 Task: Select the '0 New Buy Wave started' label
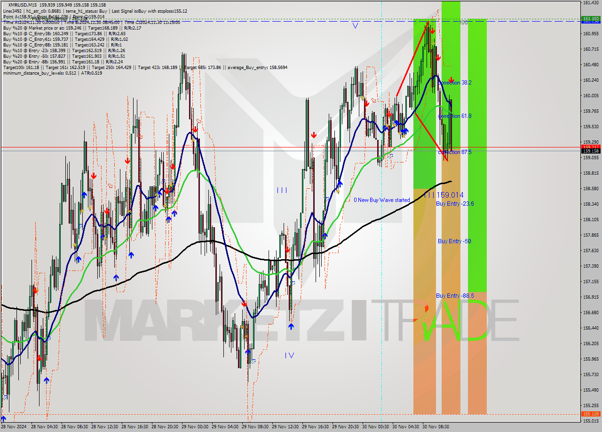pos(382,200)
